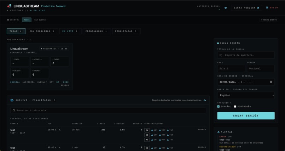Open the Vista Pública button
The image size is (285, 151).
pos(246,8)
